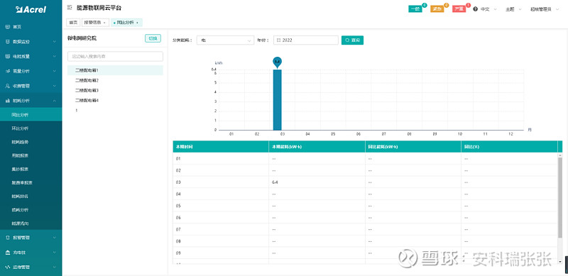568x276 pixels.
Task: Collapse sidebar with the hamburger icon
Action: [x=70, y=8]
